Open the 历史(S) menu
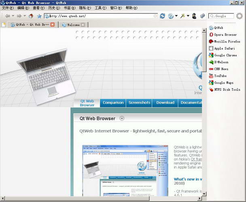This screenshot has width=246, height=202. tap(54, 8)
